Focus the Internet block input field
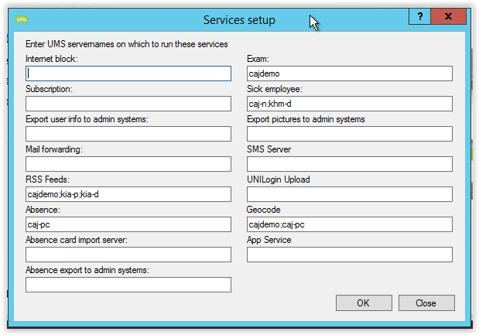Viewport: 479px width, 335px height. click(x=128, y=73)
